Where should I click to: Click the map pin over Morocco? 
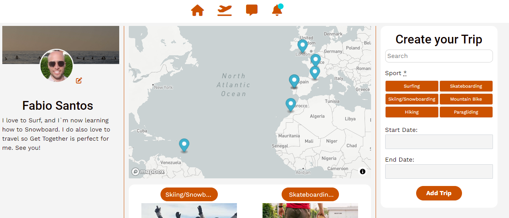pos(291,104)
